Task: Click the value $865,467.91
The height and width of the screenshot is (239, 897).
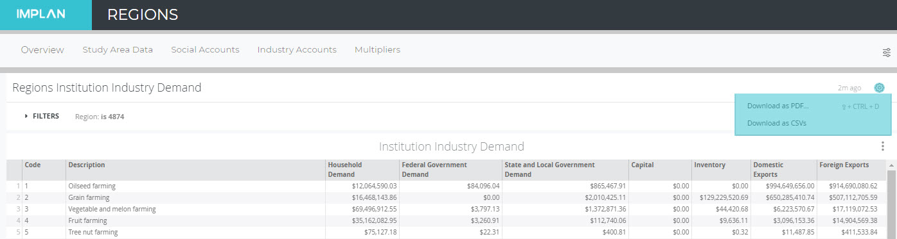Action: [x=607, y=186]
